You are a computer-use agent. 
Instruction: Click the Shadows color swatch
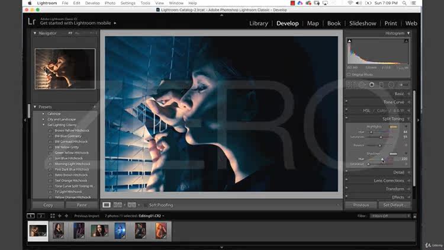(x=393, y=154)
